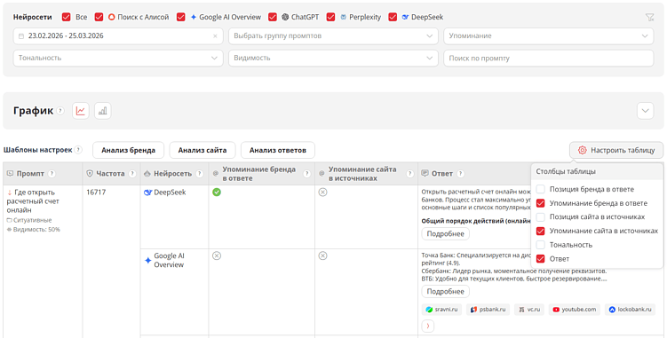This screenshot has height=338, width=667.
Task: Enable Позиция сайта в источниках column
Action: (540, 216)
